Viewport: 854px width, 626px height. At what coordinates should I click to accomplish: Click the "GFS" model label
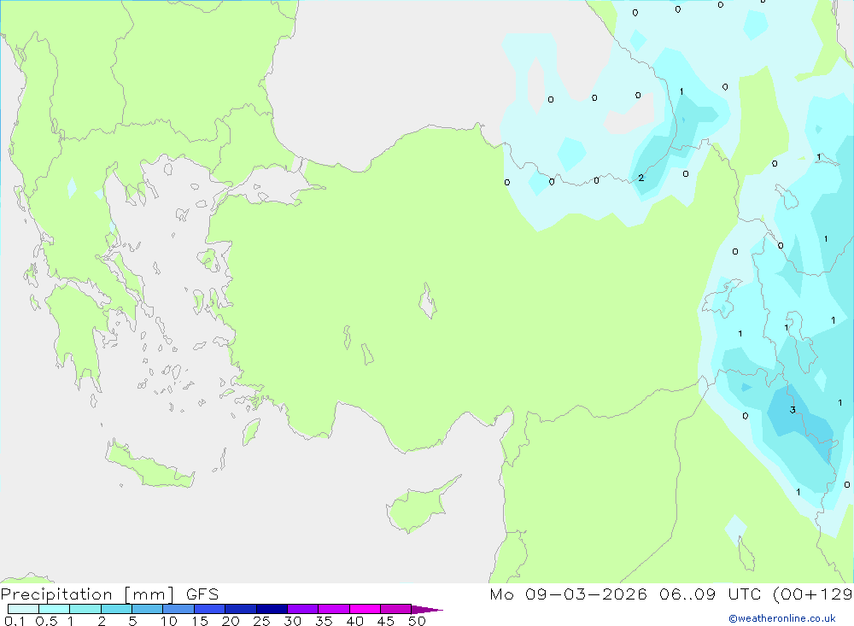pos(202,594)
